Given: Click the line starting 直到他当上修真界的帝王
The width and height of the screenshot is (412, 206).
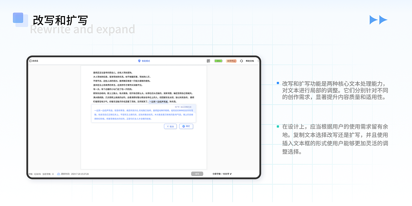Looking at the screenshot, I should pos(118,85).
